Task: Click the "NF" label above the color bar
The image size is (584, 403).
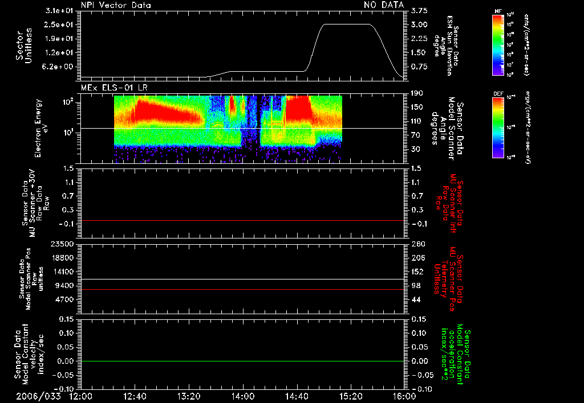Action: [x=498, y=11]
